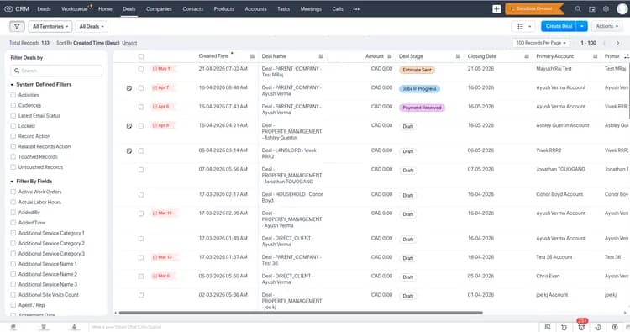Open the global search magnifier
The image size is (630, 332).
pyautogui.click(x=578, y=9)
